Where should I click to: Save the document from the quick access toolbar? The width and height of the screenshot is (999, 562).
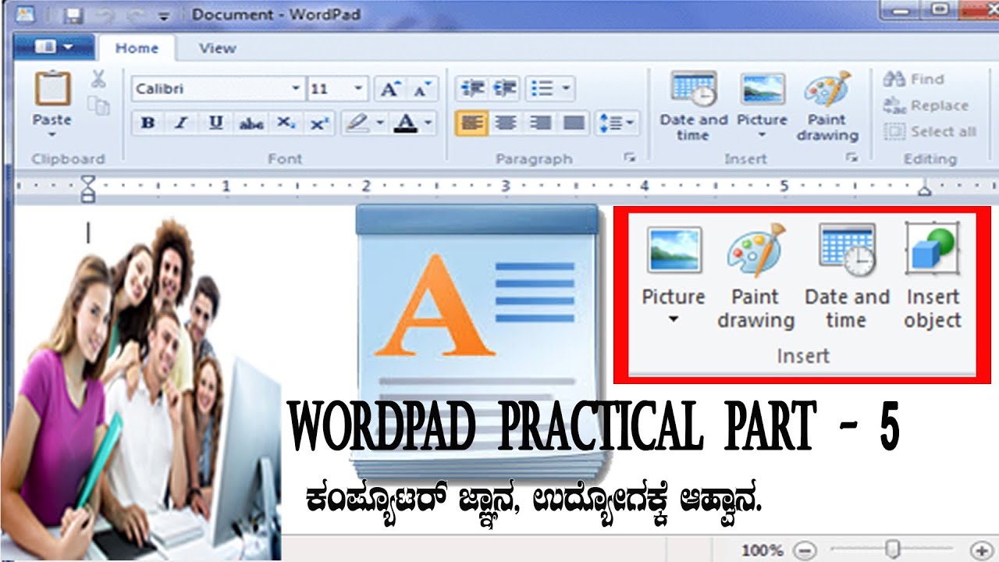coord(74,15)
